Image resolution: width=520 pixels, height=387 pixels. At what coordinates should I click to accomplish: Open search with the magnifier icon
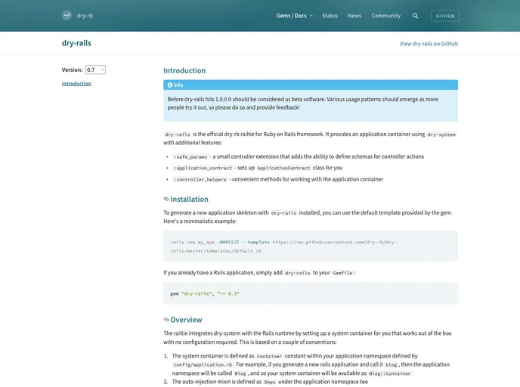[x=416, y=16]
